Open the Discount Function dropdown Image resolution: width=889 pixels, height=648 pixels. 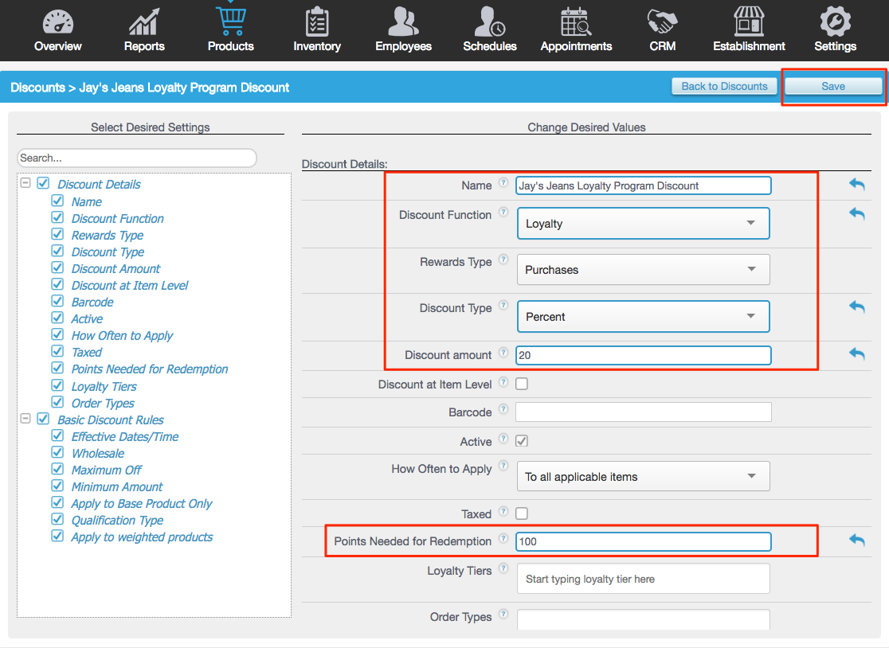643,223
